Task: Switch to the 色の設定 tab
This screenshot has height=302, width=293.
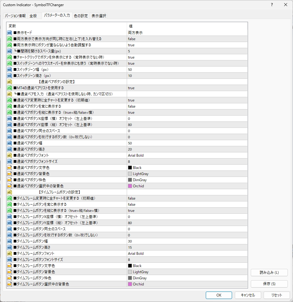Action: click(81, 16)
